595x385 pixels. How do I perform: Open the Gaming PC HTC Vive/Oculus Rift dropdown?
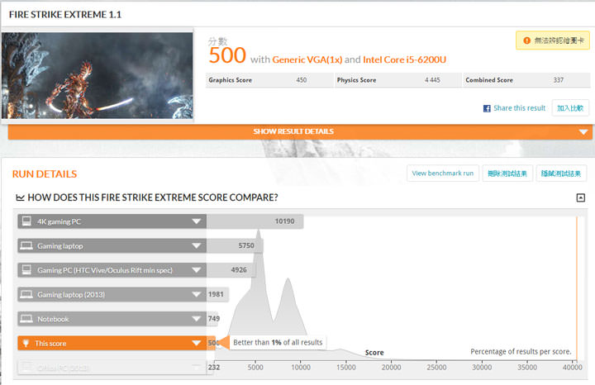tap(196, 270)
